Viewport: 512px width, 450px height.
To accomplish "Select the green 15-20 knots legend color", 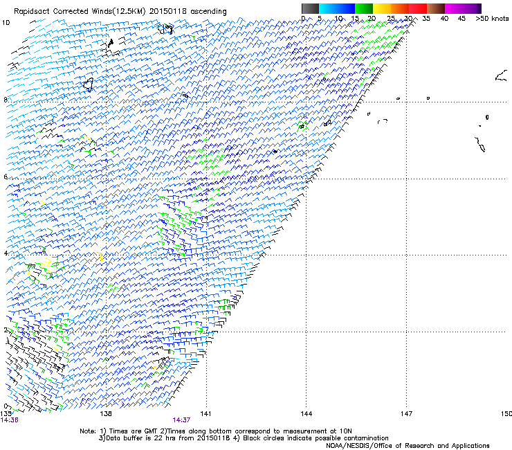I will pos(364,8).
